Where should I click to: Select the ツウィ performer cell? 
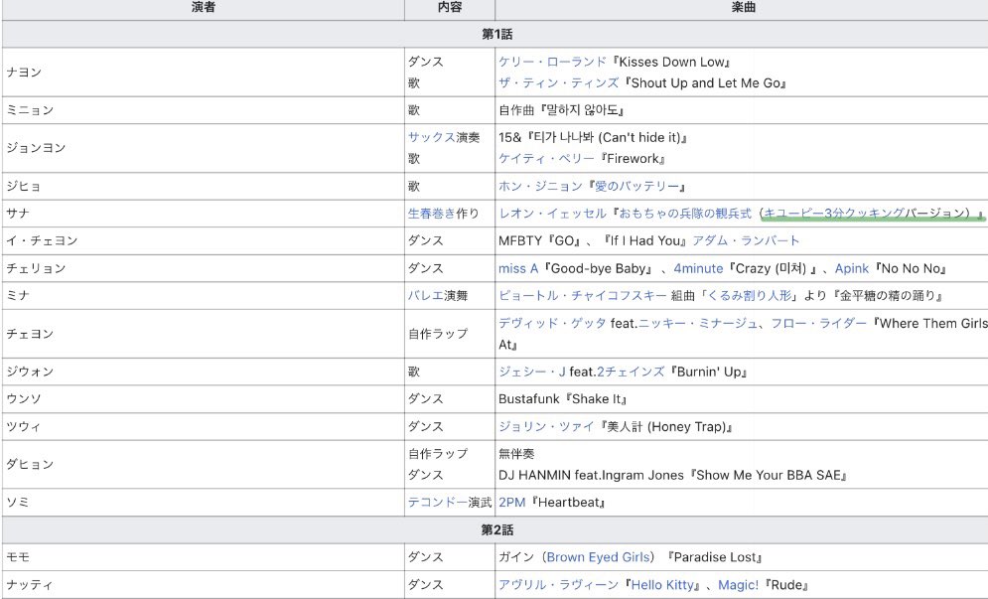pyautogui.click(x=203, y=426)
